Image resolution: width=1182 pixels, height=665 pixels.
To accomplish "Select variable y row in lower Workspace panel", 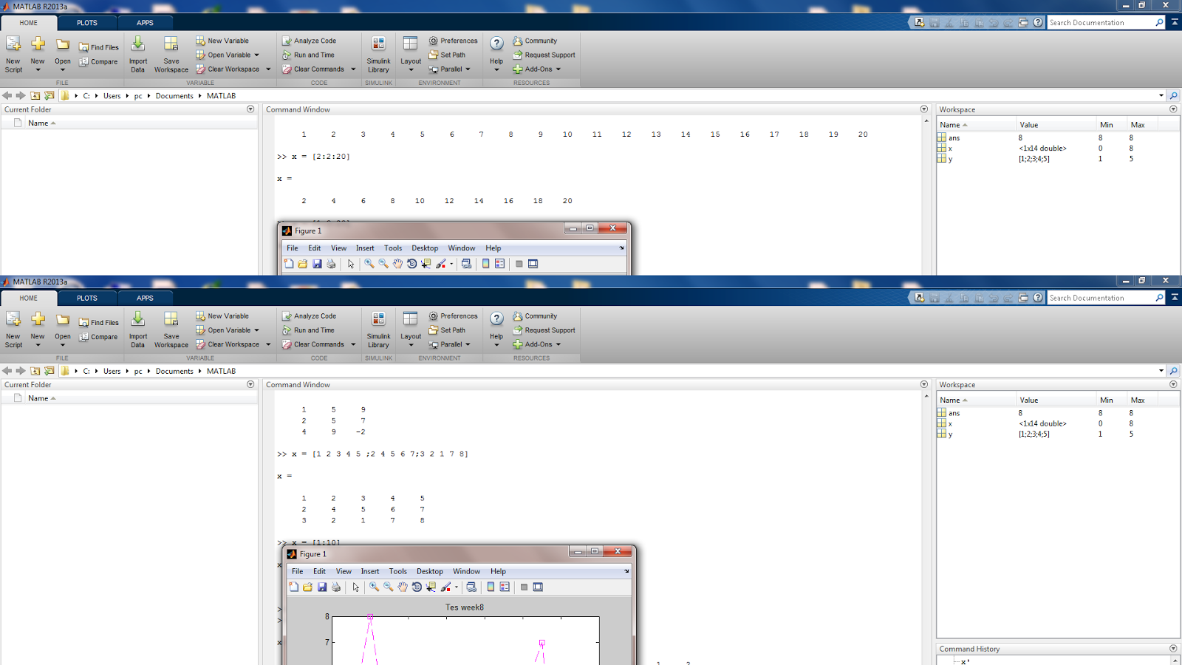I will [x=1056, y=434].
